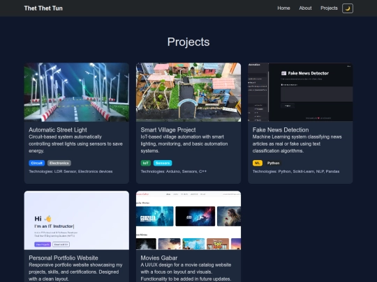377x282 pixels.
Task: Click the ML tag badge
Action: [257, 163]
